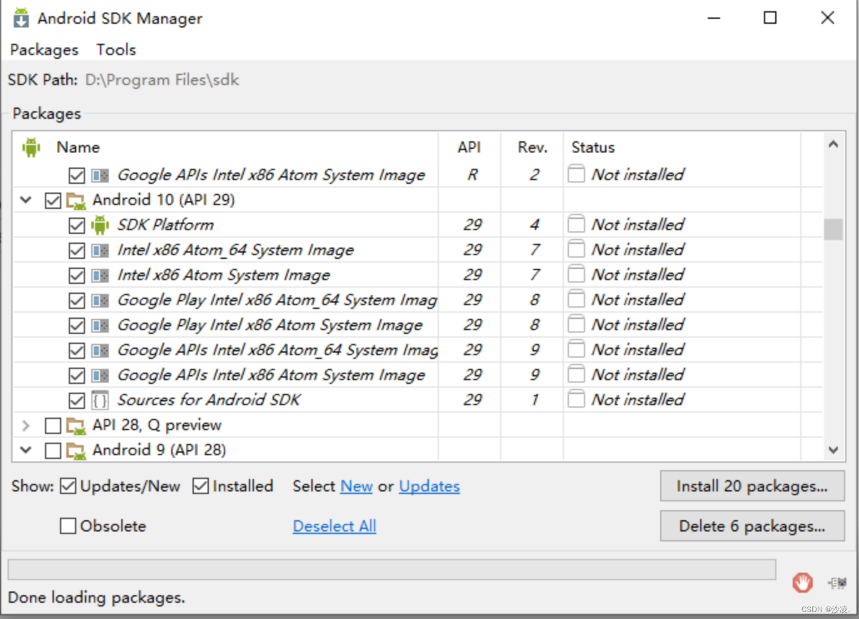Click the Status column header
Screen dimensions: 859x619
pyautogui.click(x=593, y=148)
